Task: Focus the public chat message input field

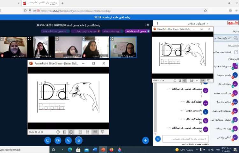Action: (185, 139)
